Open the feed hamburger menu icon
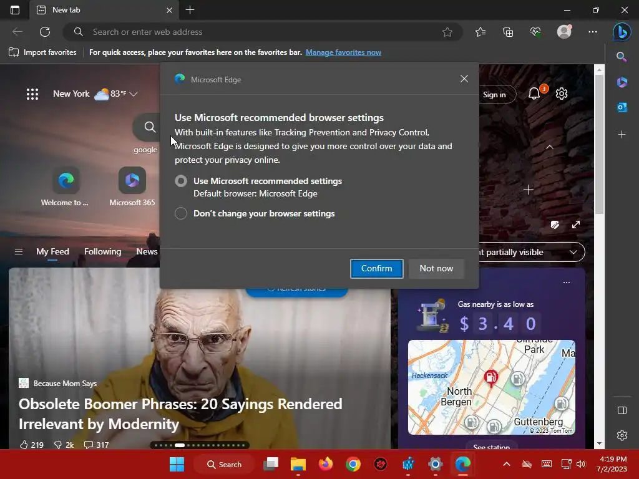This screenshot has width=639, height=479. 18,252
